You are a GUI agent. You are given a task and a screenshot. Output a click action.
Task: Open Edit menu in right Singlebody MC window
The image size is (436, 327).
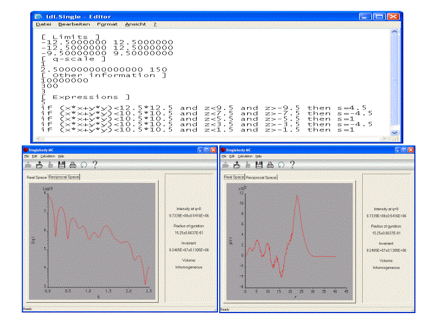point(232,156)
